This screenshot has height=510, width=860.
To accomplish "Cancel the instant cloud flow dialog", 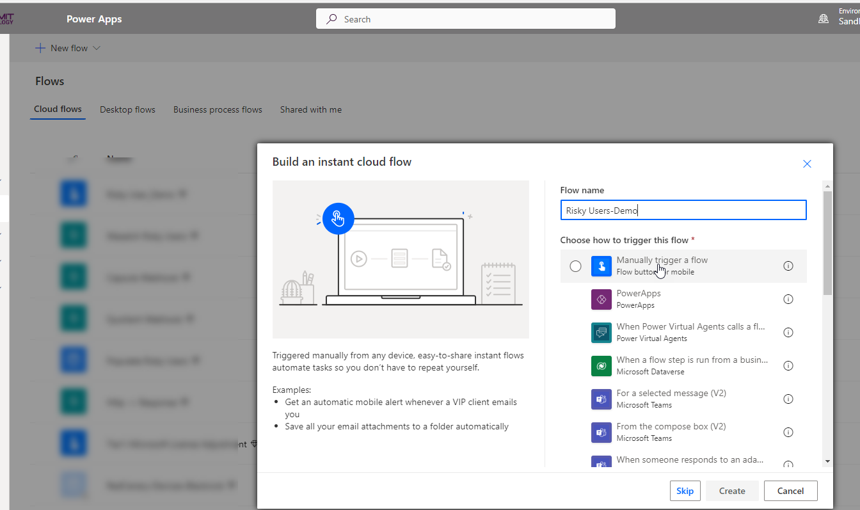I will pyautogui.click(x=790, y=491).
